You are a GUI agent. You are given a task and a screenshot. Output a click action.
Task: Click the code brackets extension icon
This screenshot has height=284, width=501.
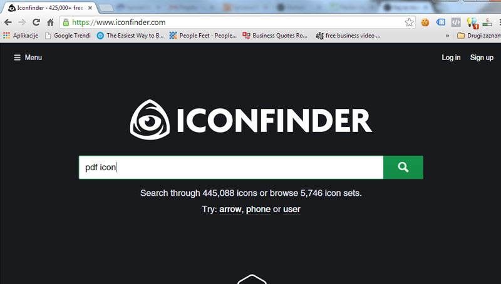(456, 22)
